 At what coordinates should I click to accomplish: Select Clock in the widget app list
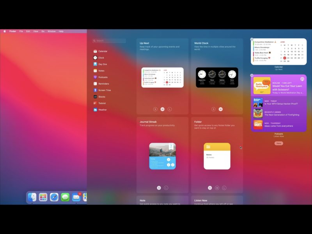coord(99,58)
